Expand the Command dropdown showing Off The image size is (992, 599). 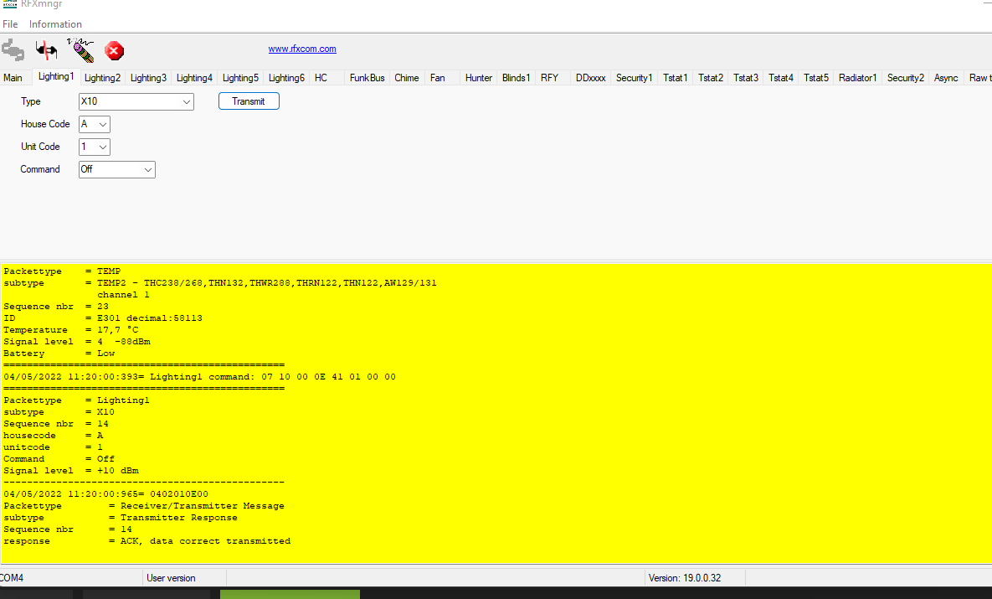tap(117, 170)
